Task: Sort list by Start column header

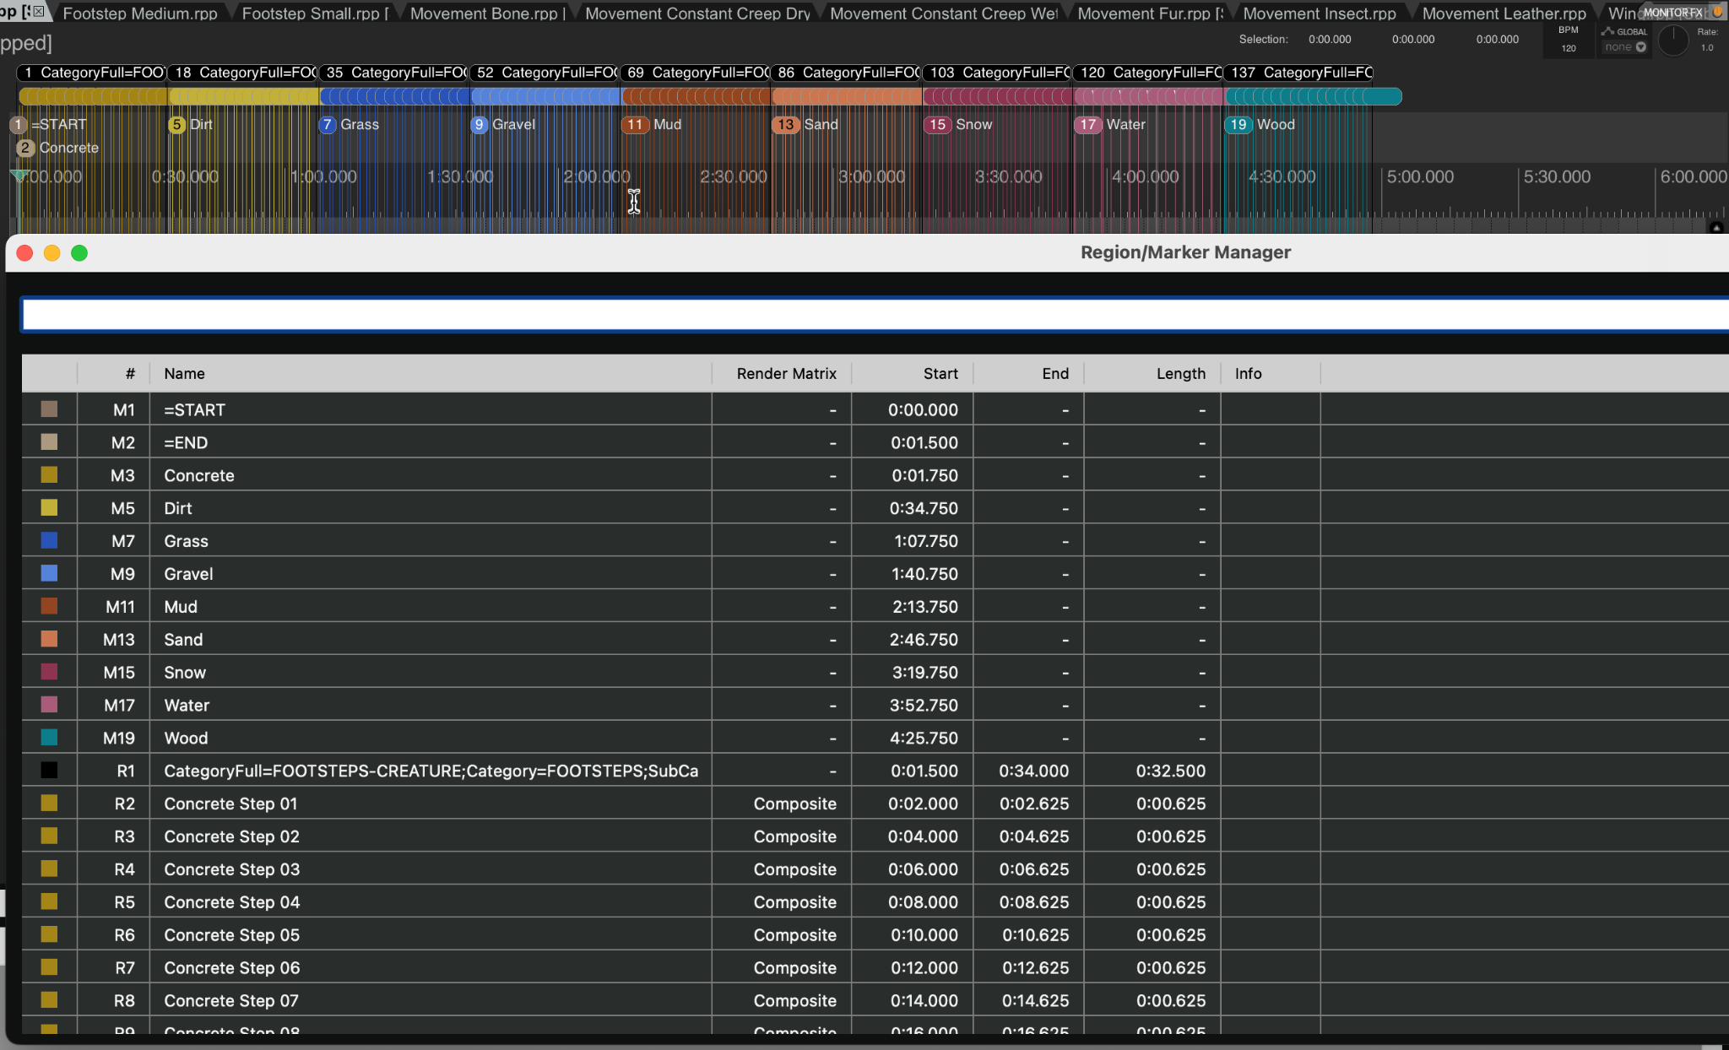Action: click(x=940, y=373)
